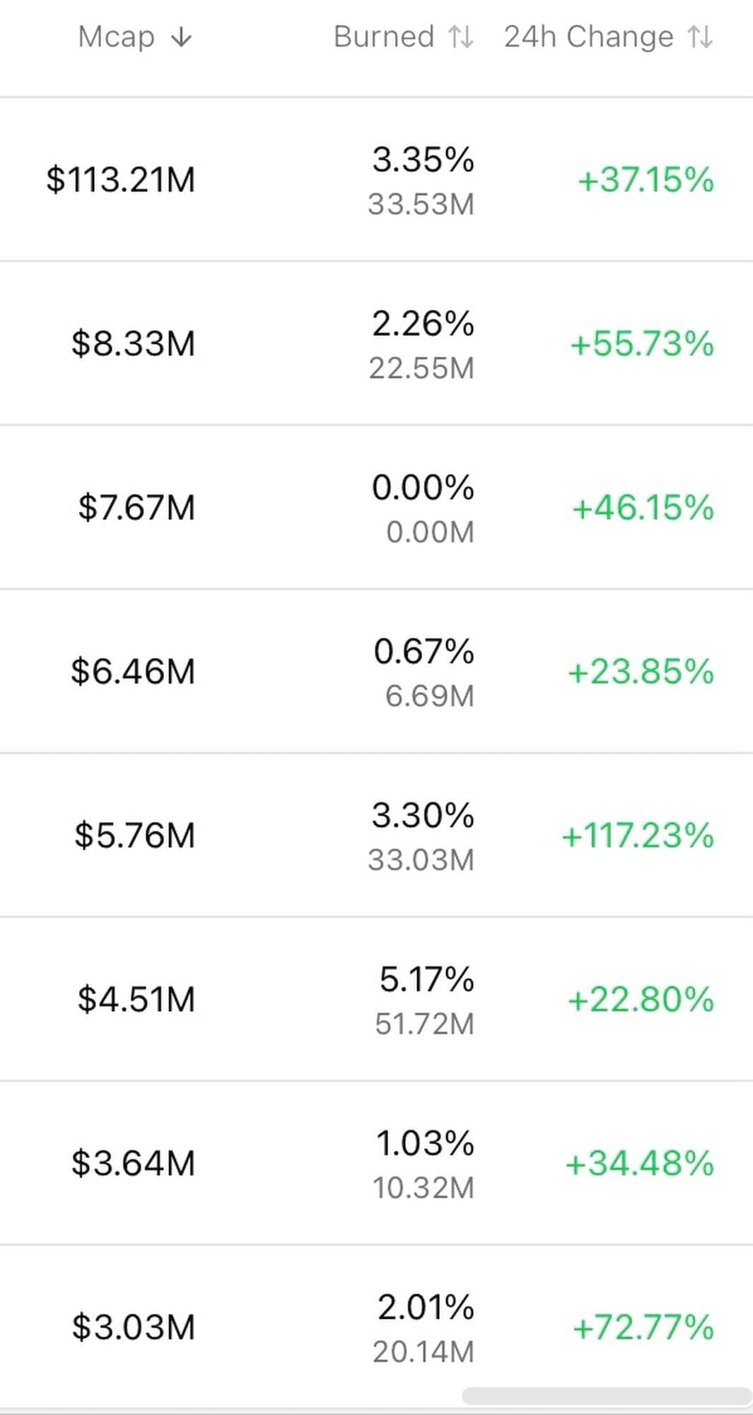Click the Burned sort arrows icon
This screenshot has width=753, height=1415.
pyautogui.click(x=460, y=37)
